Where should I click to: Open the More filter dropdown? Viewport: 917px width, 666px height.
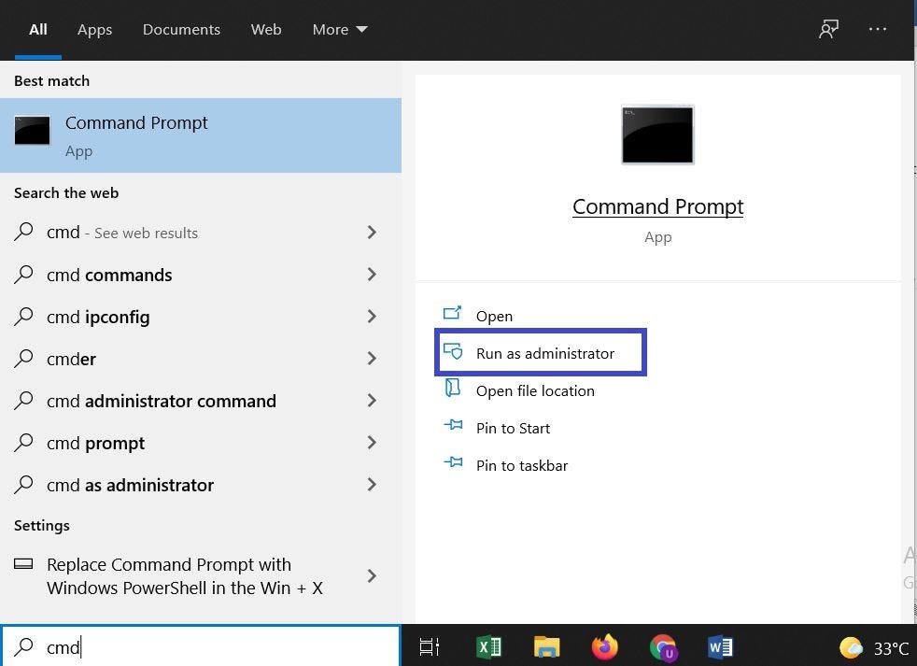pos(339,29)
